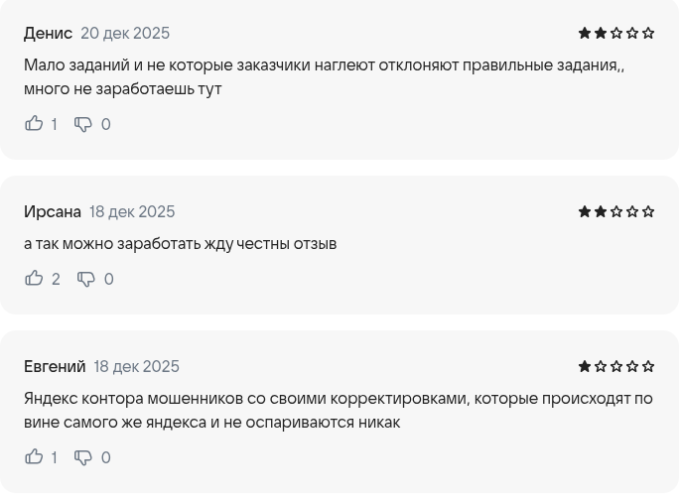The width and height of the screenshot is (683, 502).
Task: Click the star rating on Ирсана's review
Action: (615, 211)
